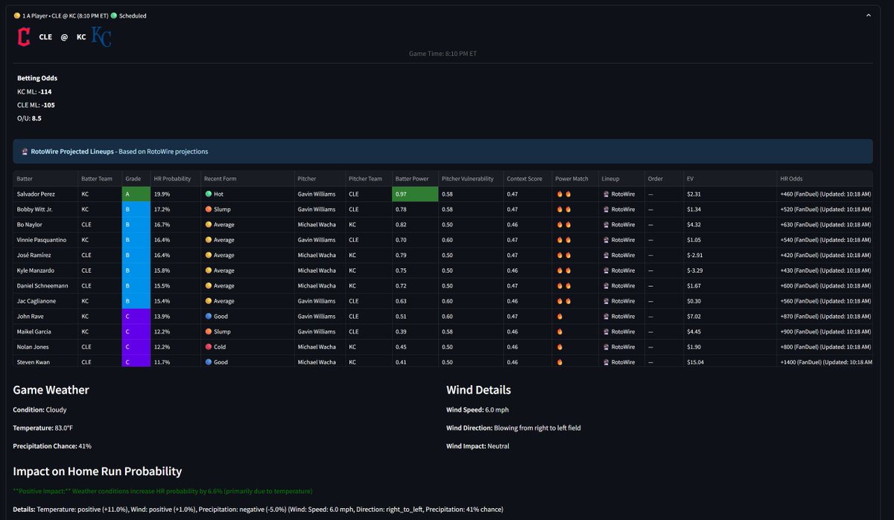
Task: Click the Batter Power column header
Action: 415,179
